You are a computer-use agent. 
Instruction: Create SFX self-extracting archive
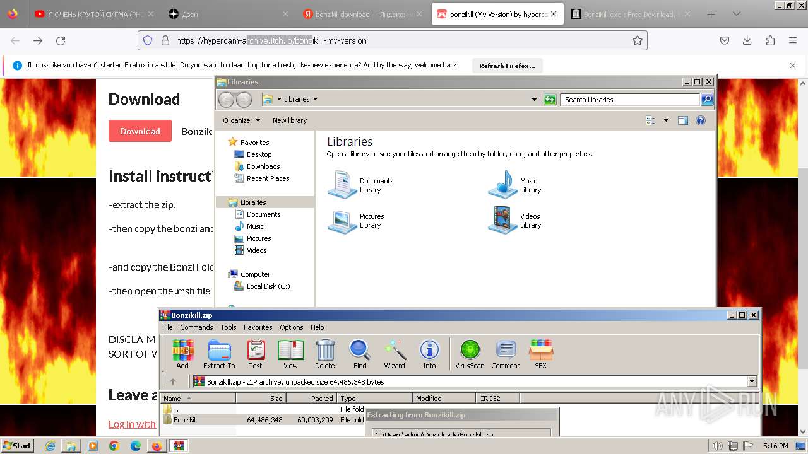(541, 354)
